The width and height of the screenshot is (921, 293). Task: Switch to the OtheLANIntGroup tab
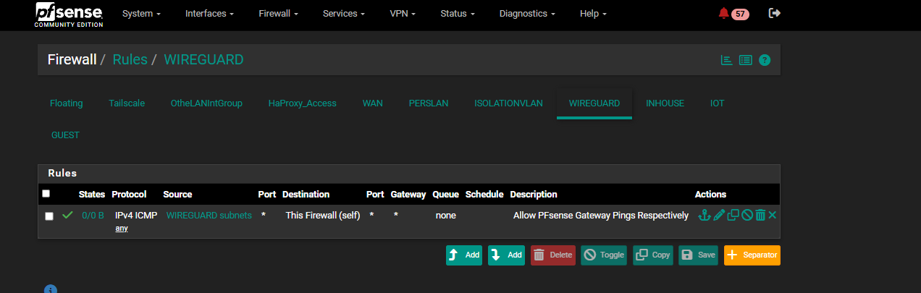pos(206,103)
